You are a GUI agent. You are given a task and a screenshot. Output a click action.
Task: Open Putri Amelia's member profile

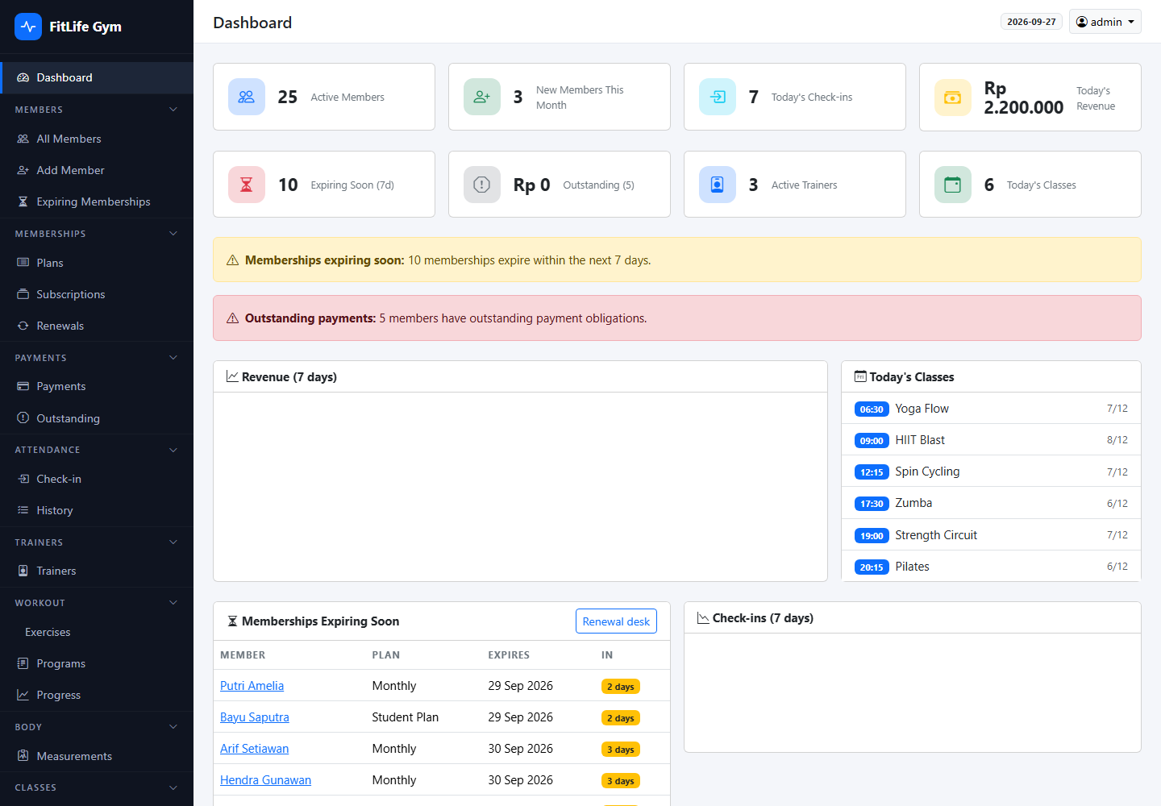[x=252, y=686]
